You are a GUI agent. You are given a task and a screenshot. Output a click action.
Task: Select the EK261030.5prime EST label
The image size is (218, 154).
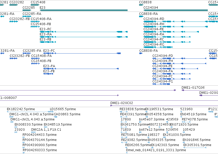[177, 135]
